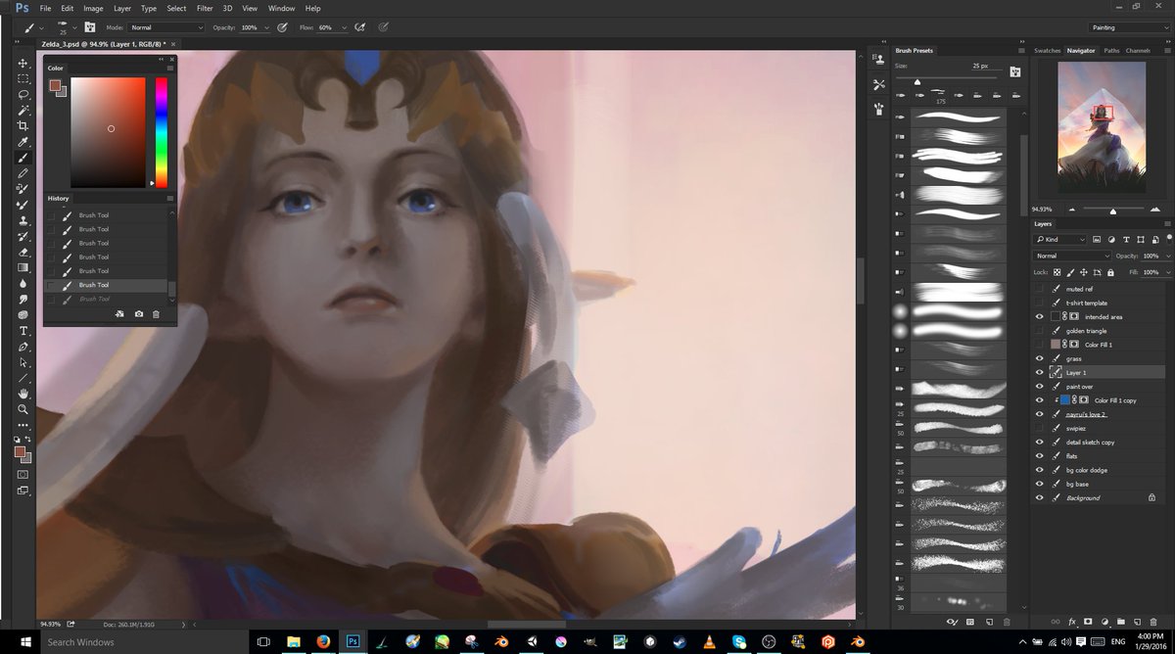
Task: Open the Image menu
Action: 93,8
